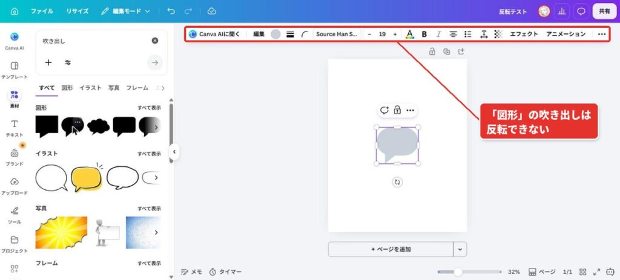
Task: Redo the last action
Action: (188, 11)
